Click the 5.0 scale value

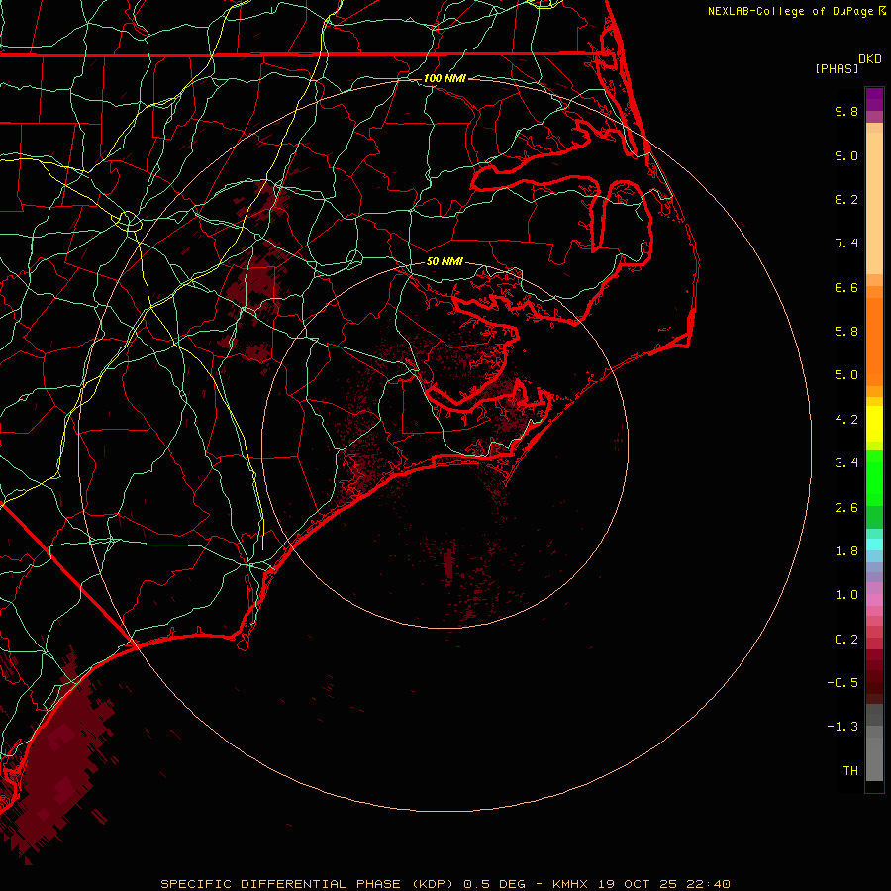(846, 375)
